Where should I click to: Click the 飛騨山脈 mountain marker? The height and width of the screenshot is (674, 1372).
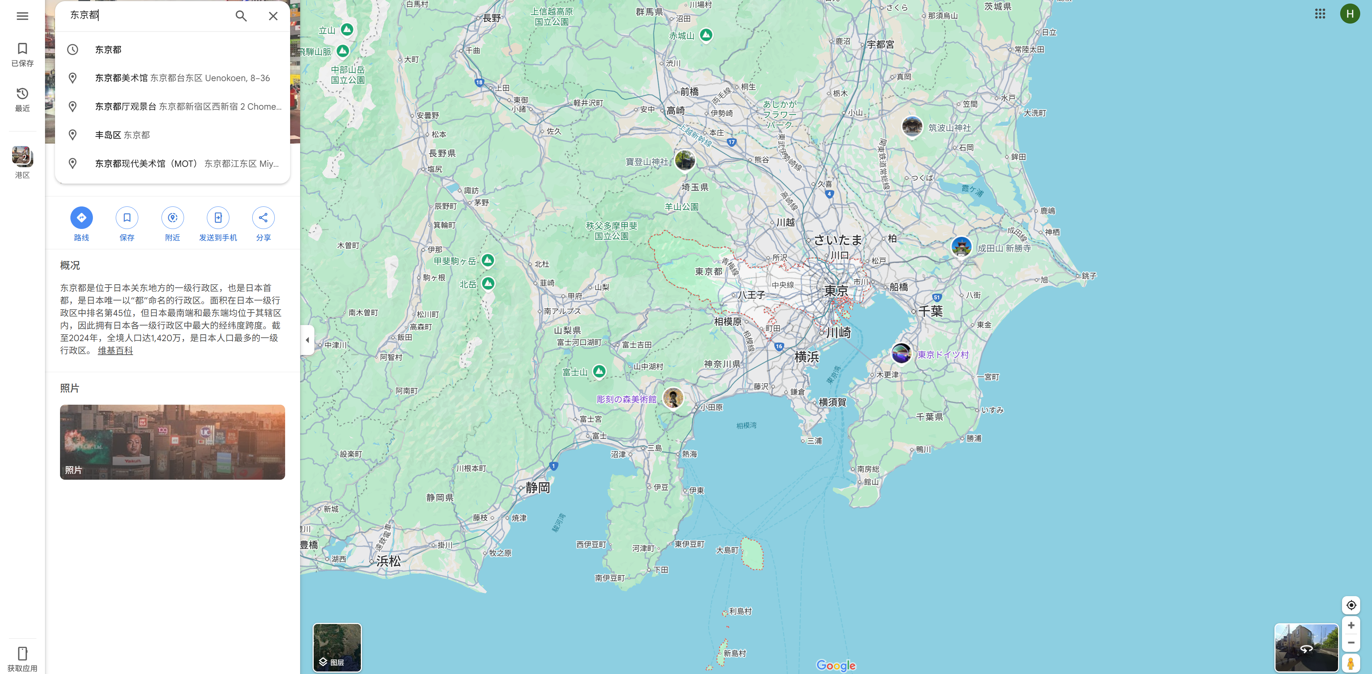[x=343, y=51]
